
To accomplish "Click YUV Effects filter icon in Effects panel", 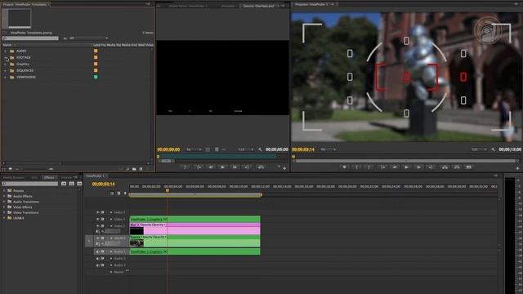I will pos(79,184).
